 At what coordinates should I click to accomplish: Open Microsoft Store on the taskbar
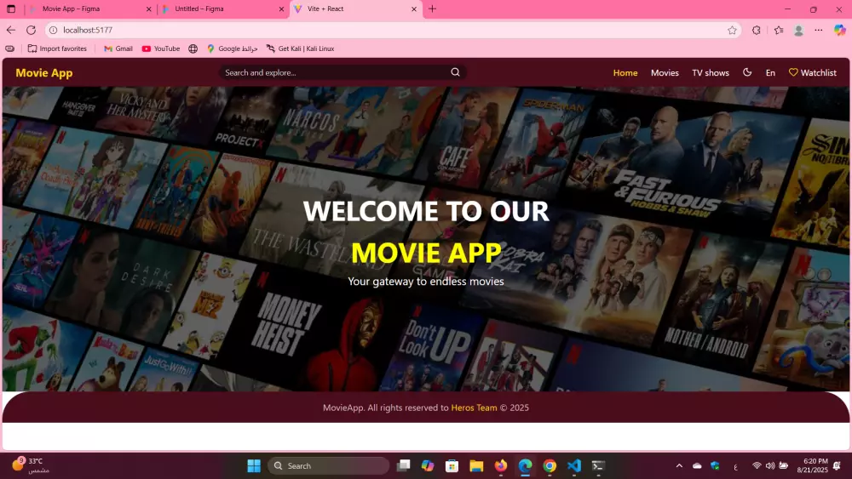452,465
